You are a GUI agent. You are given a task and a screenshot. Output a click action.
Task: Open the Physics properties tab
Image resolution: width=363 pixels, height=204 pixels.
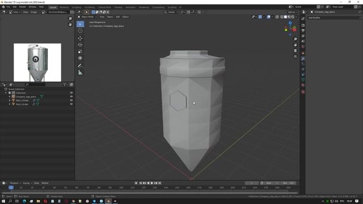[x=303, y=69]
